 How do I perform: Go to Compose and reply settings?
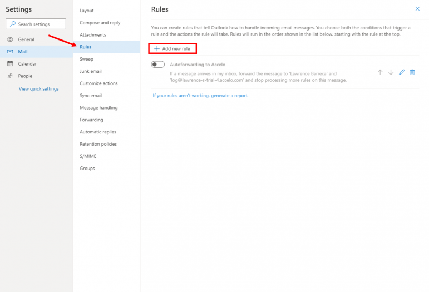pos(100,23)
